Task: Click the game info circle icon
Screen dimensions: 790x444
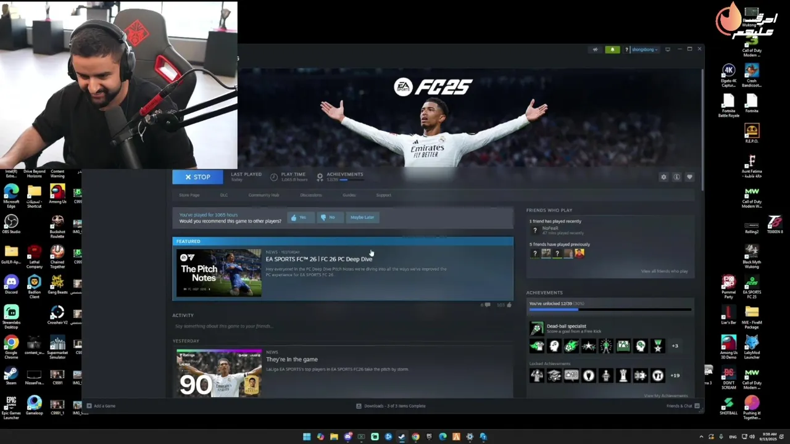Action: (676, 177)
